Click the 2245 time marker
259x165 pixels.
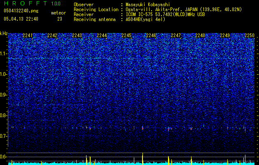point(126,35)
